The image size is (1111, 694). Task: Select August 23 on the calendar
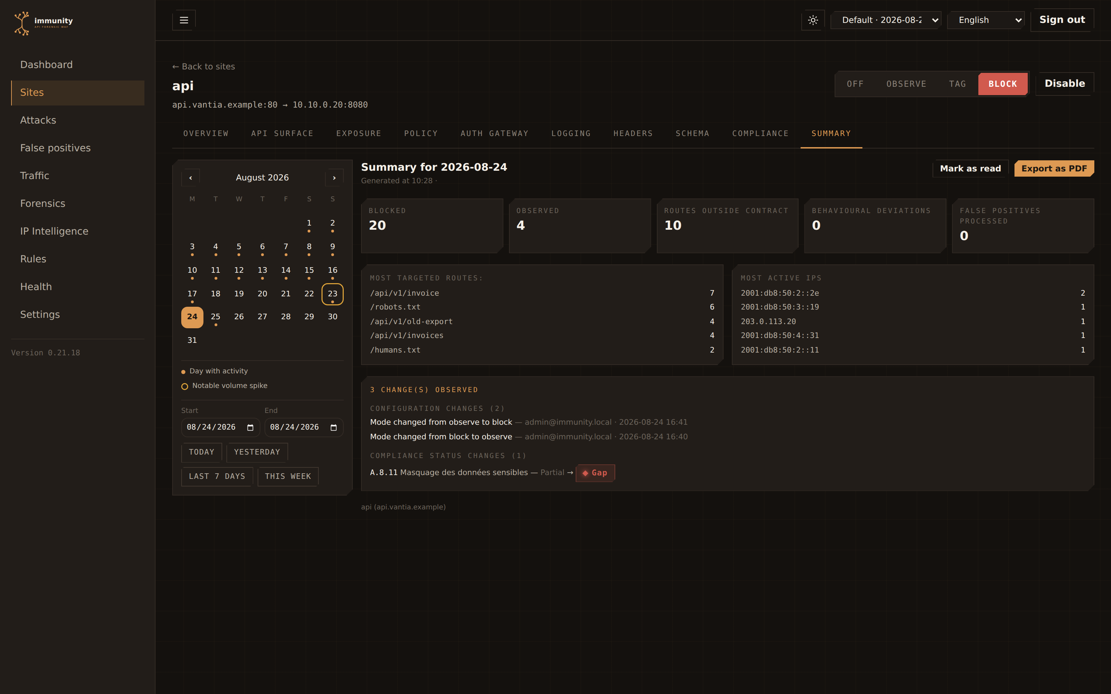[332, 294]
